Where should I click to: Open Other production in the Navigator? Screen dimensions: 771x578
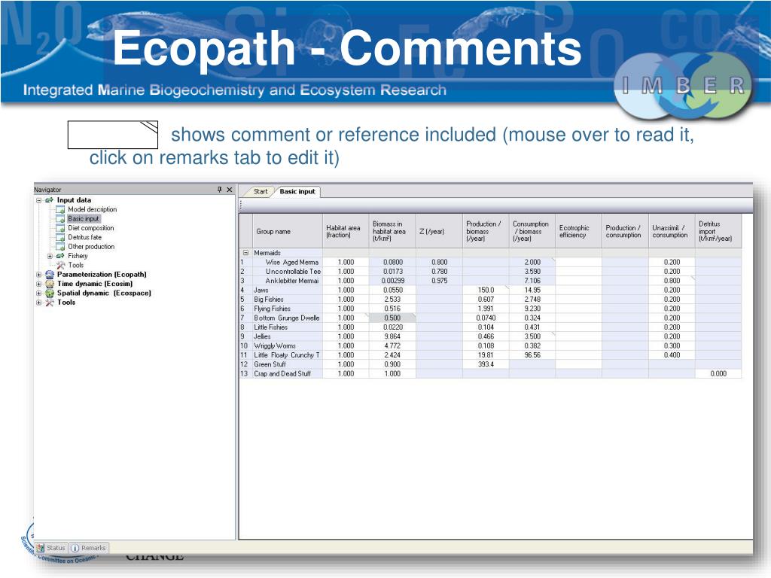(x=91, y=247)
